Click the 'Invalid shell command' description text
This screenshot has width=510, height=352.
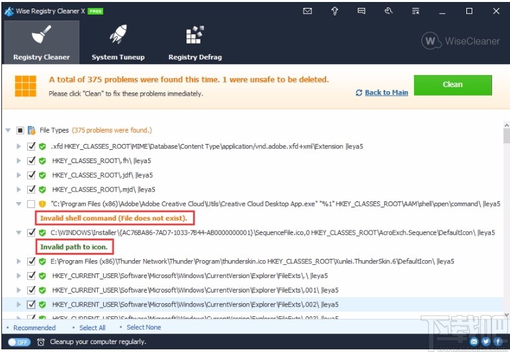114,218
